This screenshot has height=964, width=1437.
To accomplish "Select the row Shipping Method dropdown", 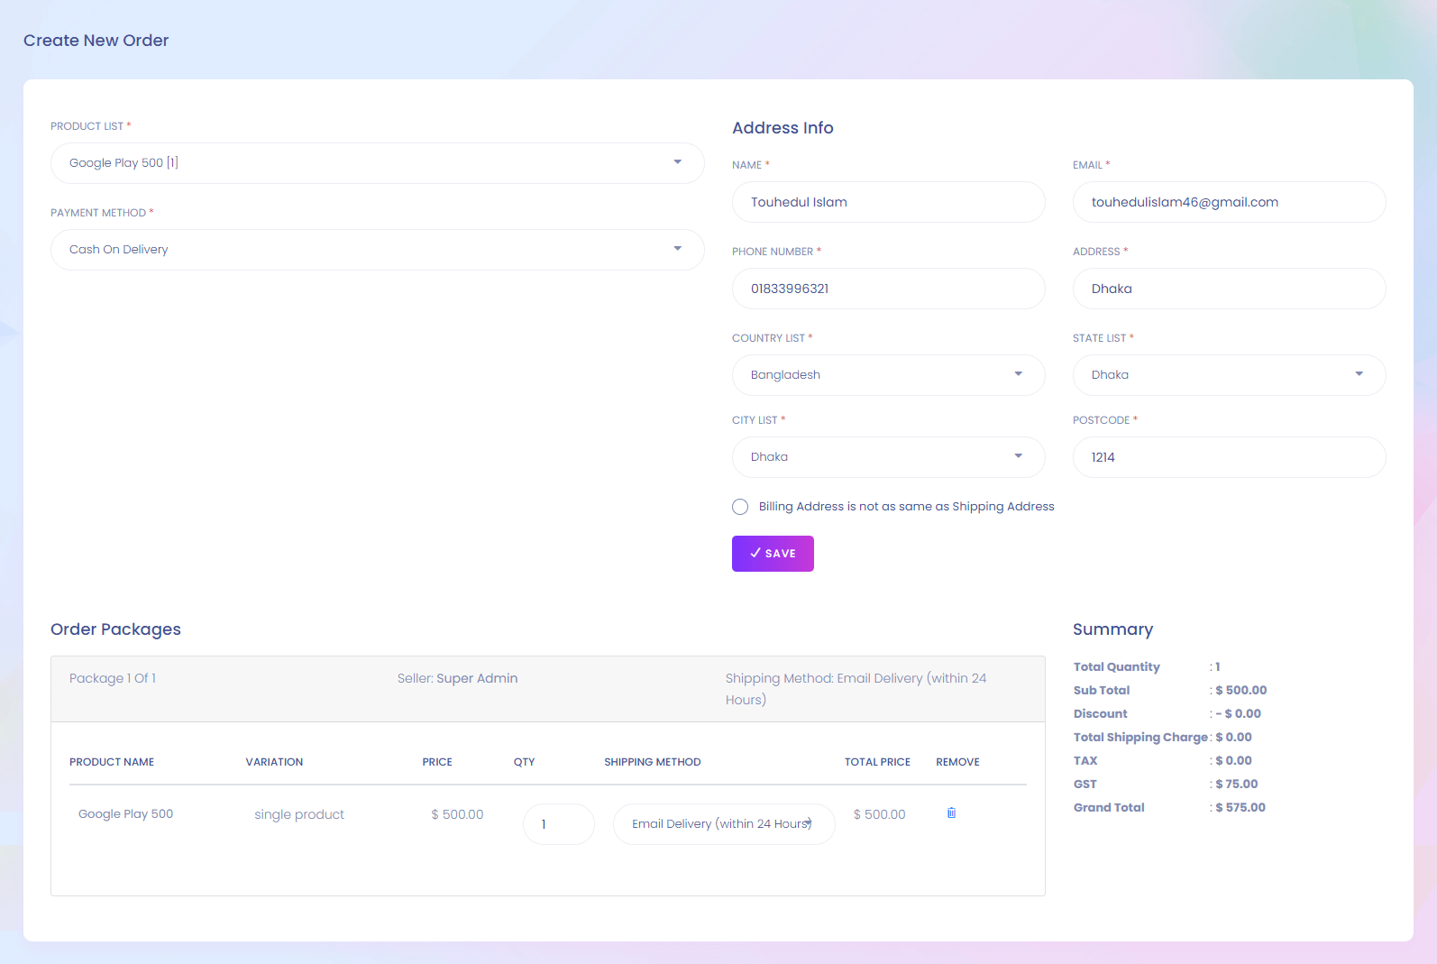I will (x=723, y=824).
